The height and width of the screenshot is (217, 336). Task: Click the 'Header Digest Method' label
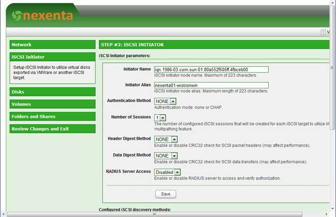click(x=129, y=138)
